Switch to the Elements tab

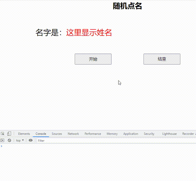[x=24, y=134]
